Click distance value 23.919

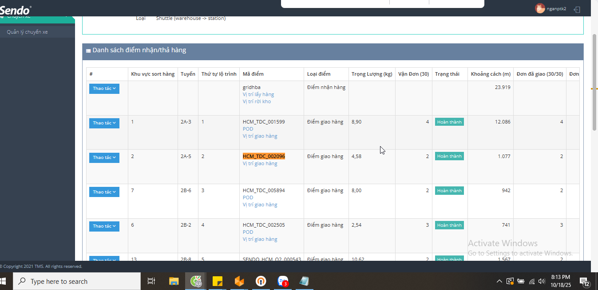pyautogui.click(x=503, y=87)
